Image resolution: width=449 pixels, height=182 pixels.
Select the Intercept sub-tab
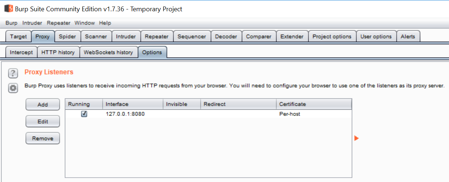click(21, 52)
